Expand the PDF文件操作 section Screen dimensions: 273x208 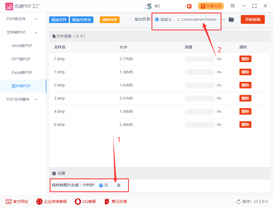click(18, 99)
